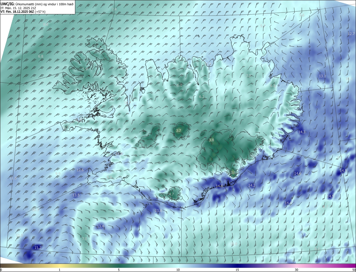Click the 7.4 value label on map
Image resolution: width=356 pixels, height=272 pixels.
[x=114, y=9]
